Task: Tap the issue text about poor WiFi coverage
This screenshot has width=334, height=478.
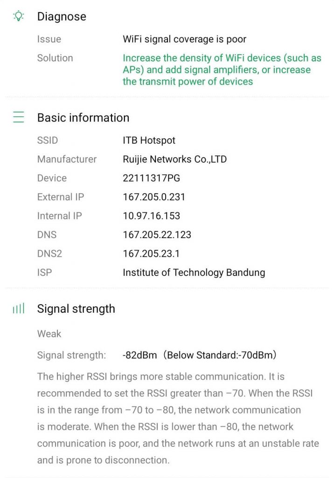Action: point(184,39)
